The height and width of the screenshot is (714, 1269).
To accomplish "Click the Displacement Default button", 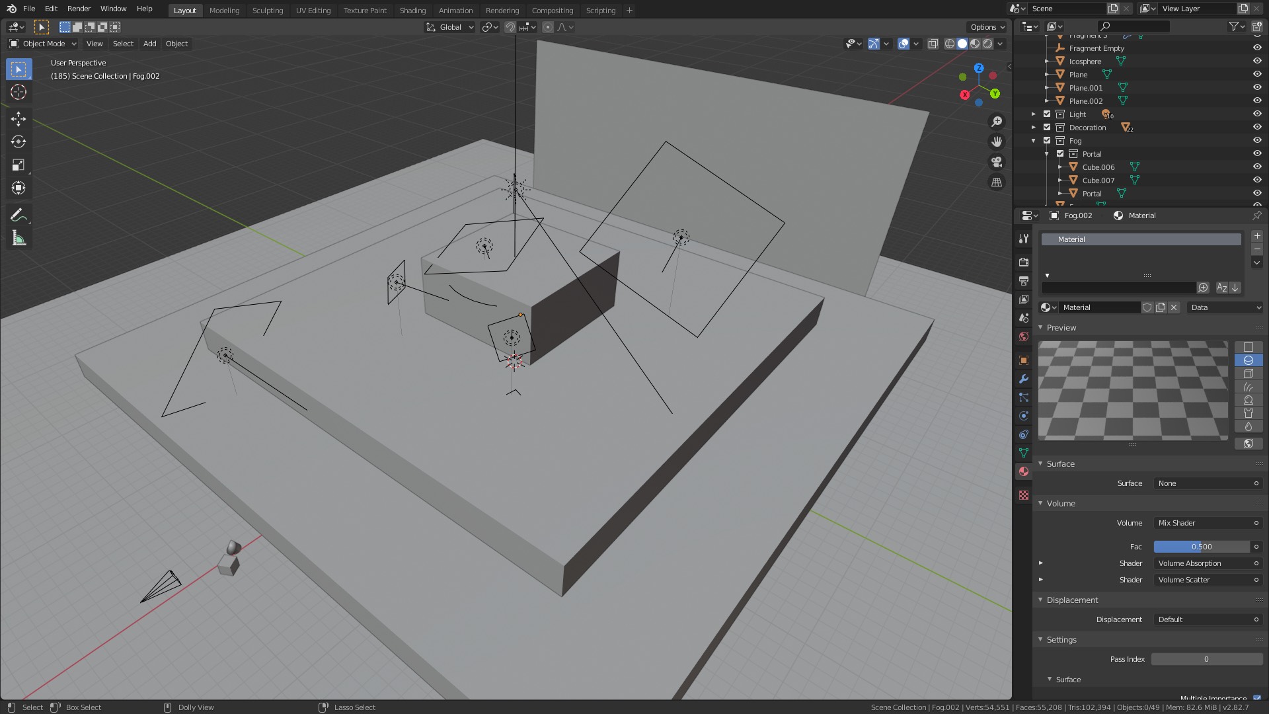I will coord(1208,619).
